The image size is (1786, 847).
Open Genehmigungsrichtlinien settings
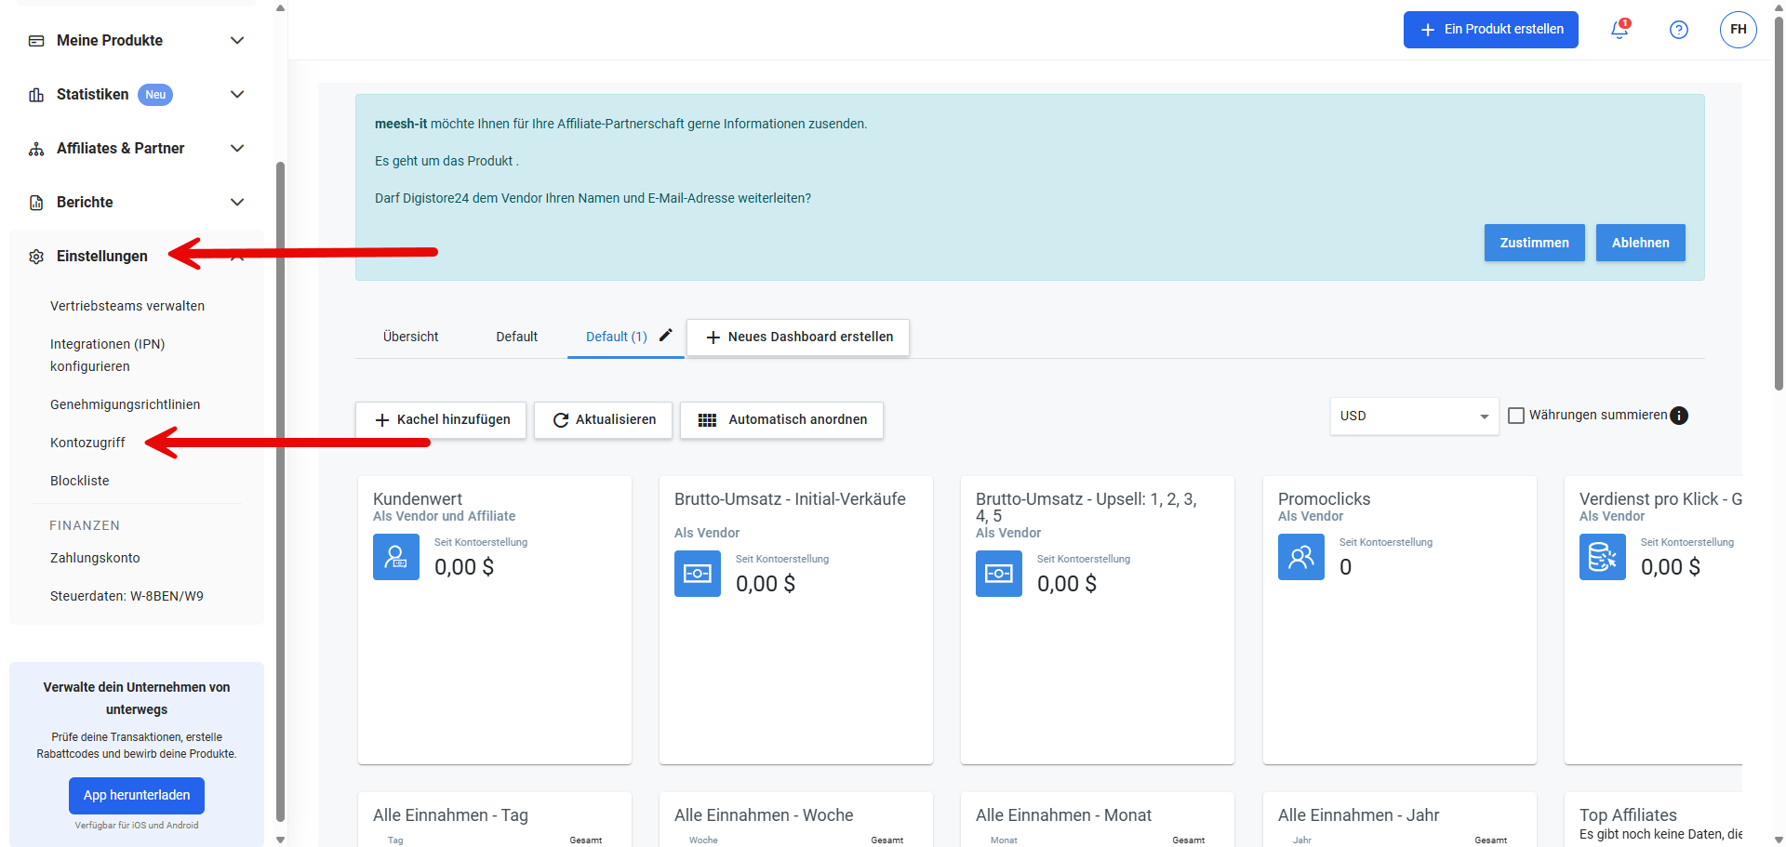[126, 404]
